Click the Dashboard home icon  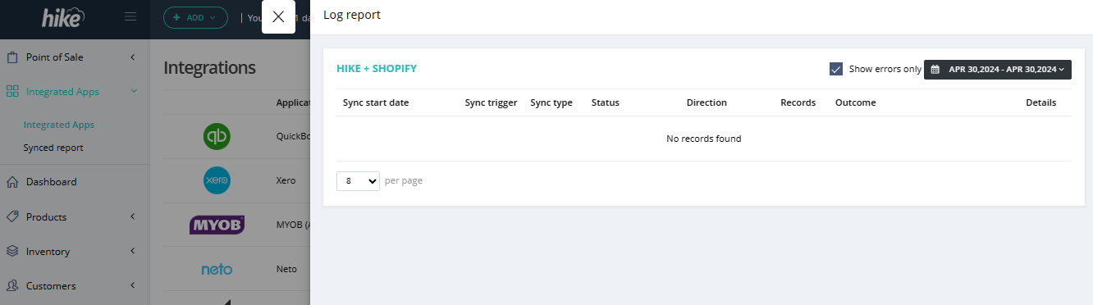(12, 182)
